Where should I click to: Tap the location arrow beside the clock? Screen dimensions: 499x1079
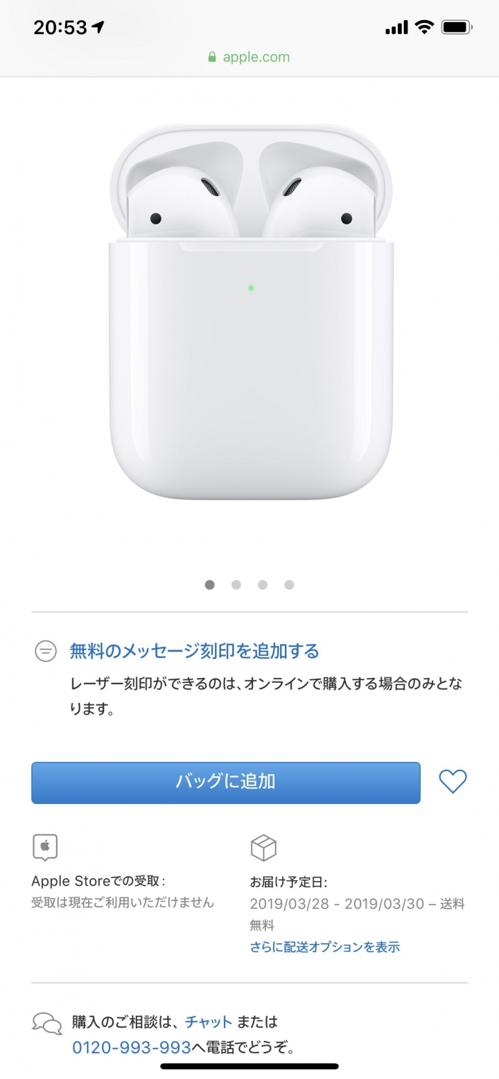(98, 28)
